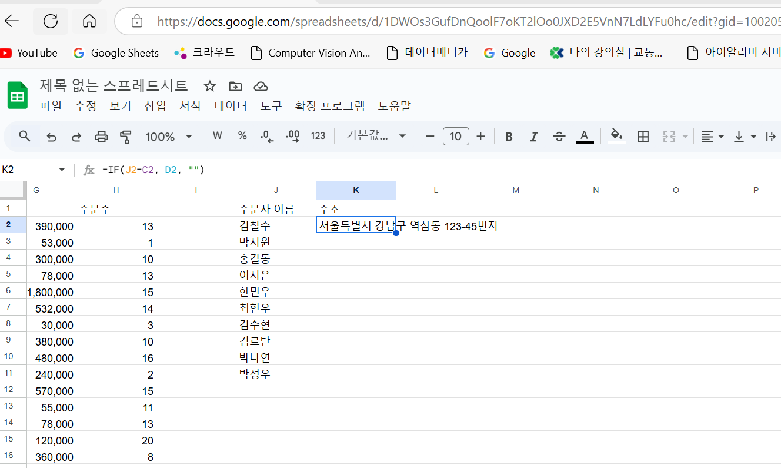Screen dimensions: 781x468
Task: Decrease decimal places
Action: [268, 137]
